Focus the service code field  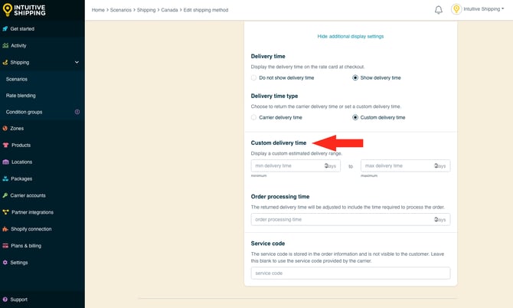(351, 273)
